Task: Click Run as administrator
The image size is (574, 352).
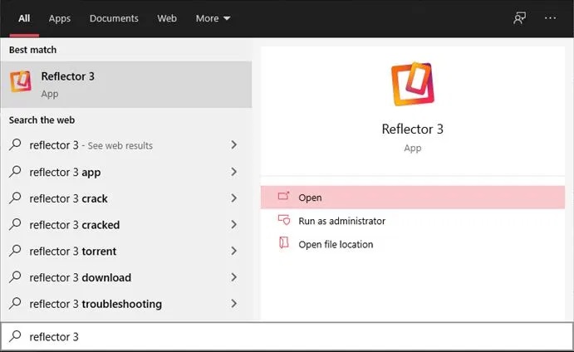Action: click(341, 221)
